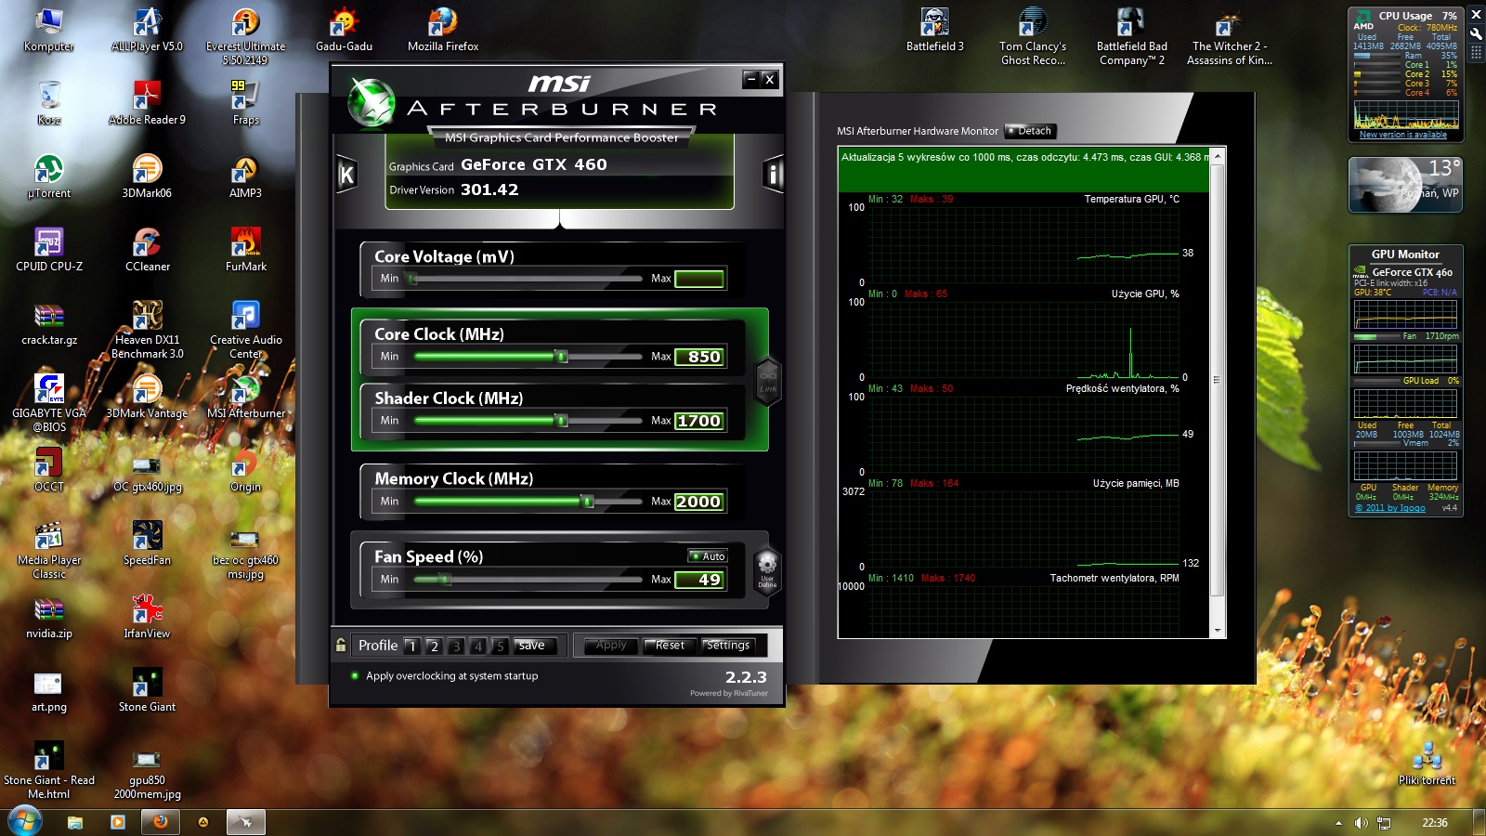This screenshot has width=1486, height=836.
Task: Toggle the profile lock padlock icon
Action: click(341, 645)
